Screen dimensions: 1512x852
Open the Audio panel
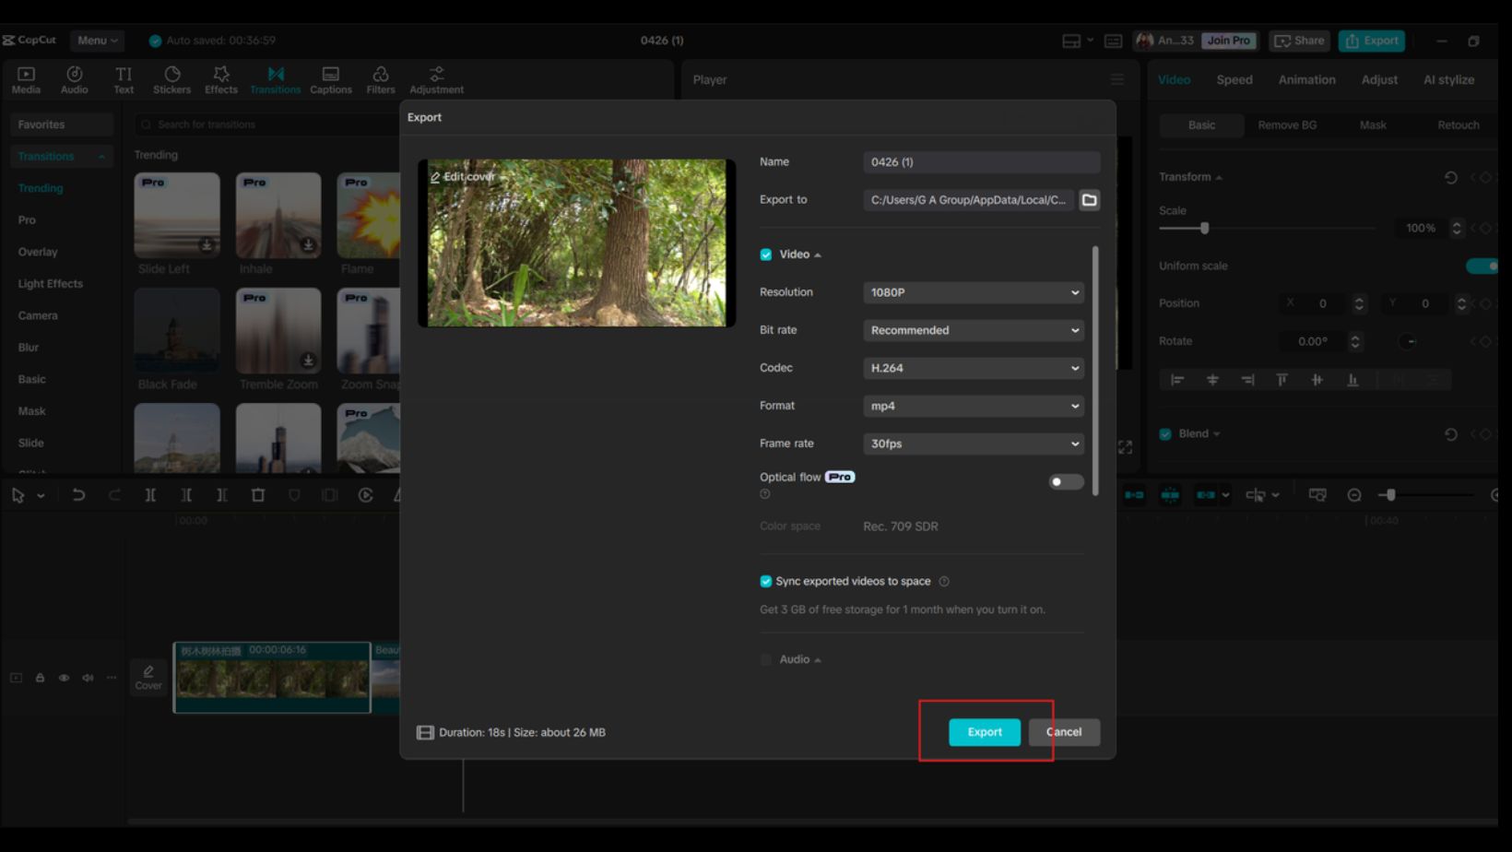click(75, 80)
